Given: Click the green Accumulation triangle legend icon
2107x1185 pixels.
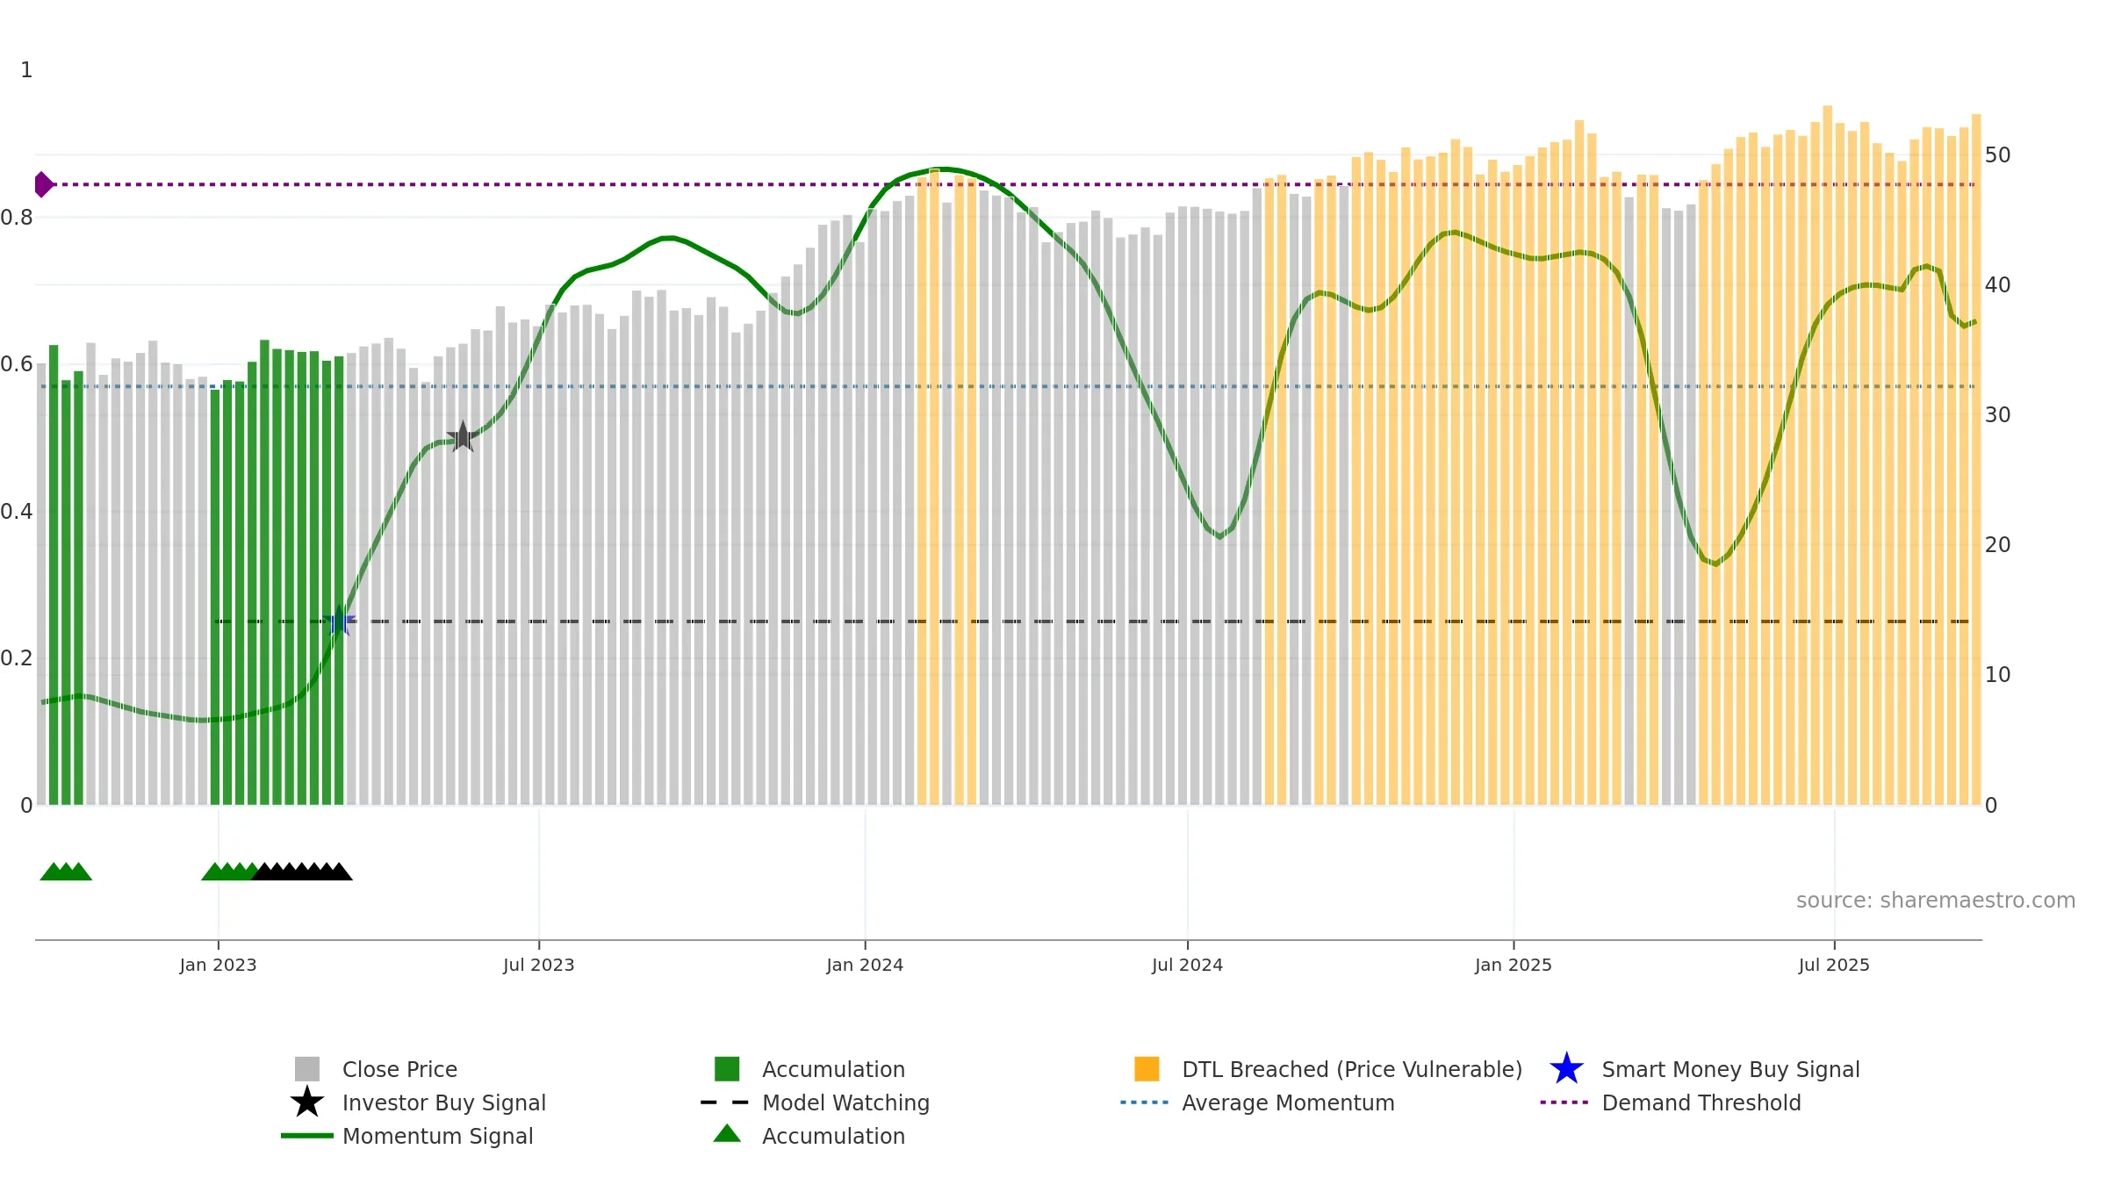Looking at the screenshot, I should click(727, 1134).
